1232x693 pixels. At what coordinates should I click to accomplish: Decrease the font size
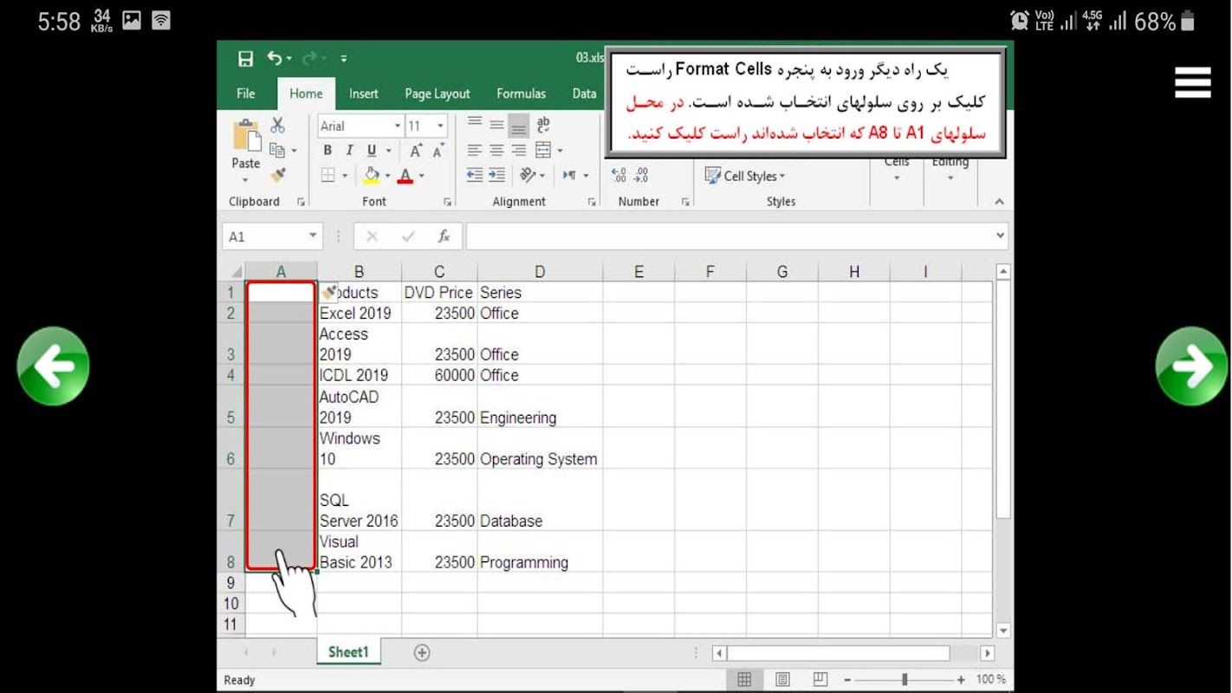438,151
